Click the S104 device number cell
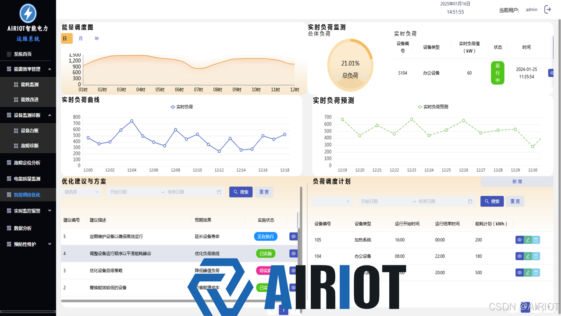The height and width of the screenshot is (316, 561). coord(403,73)
